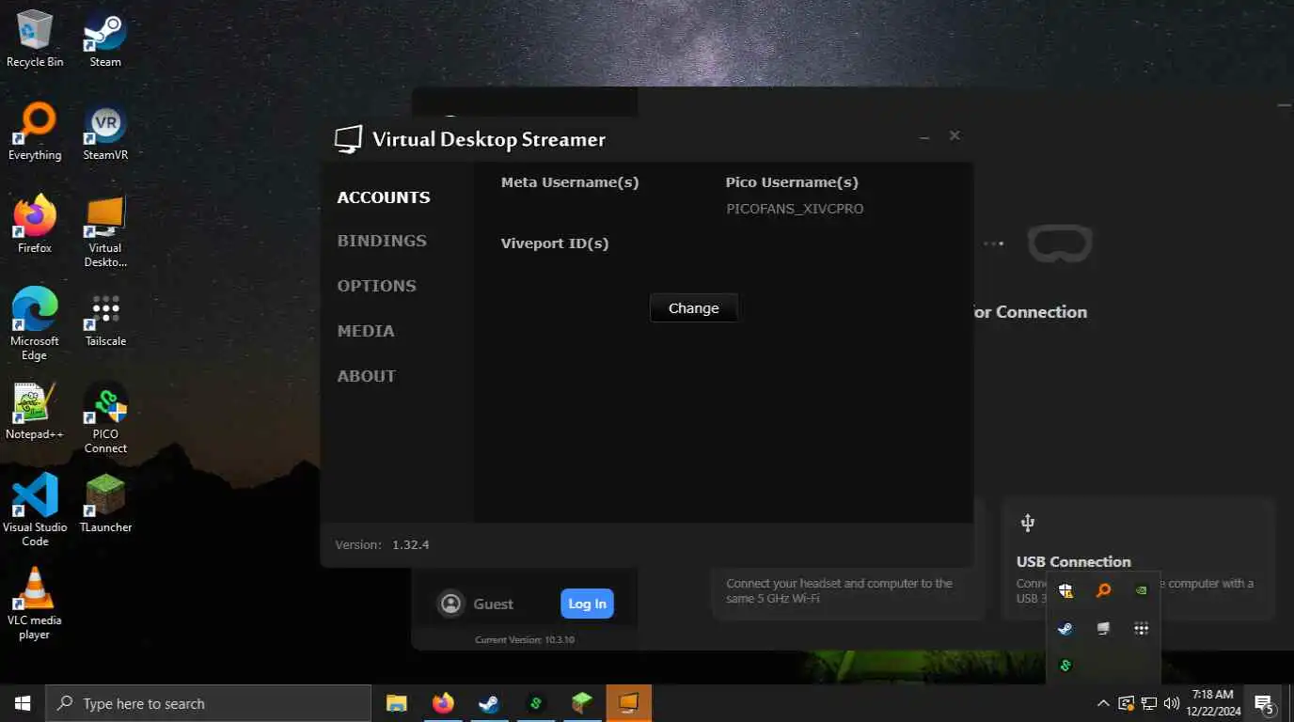Open Everything search from tray overflow
The image size is (1294, 722).
click(x=1103, y=590)
